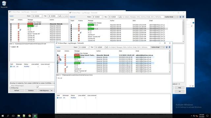Select 'Commit #8' master row in left window

click(39, 24)
